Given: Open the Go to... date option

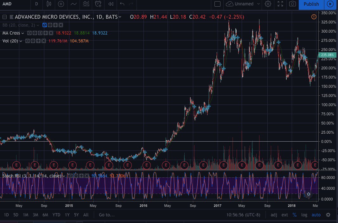Looking at the screenshot, I should tap(106, 215).
